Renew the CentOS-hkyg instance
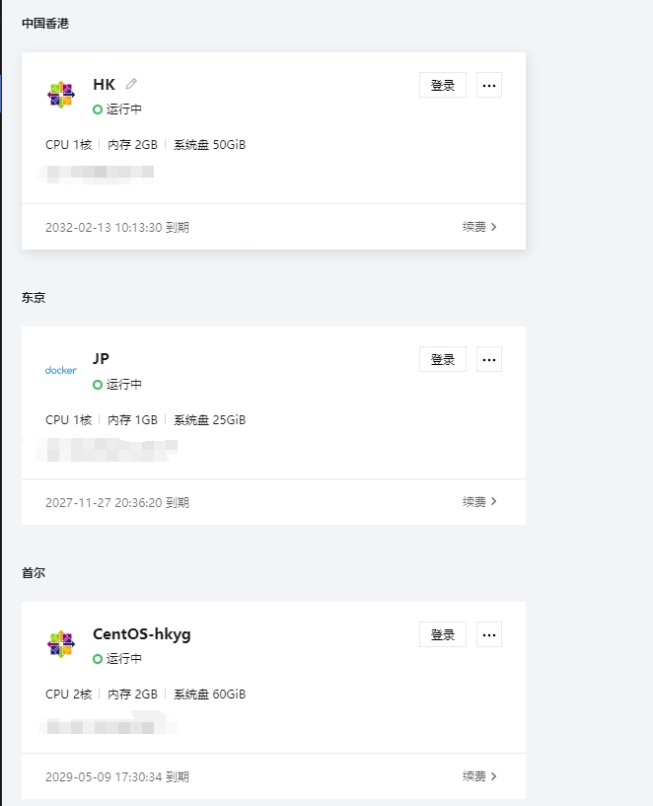Screen dimensions: 653x806 click(x=479, y=776)
